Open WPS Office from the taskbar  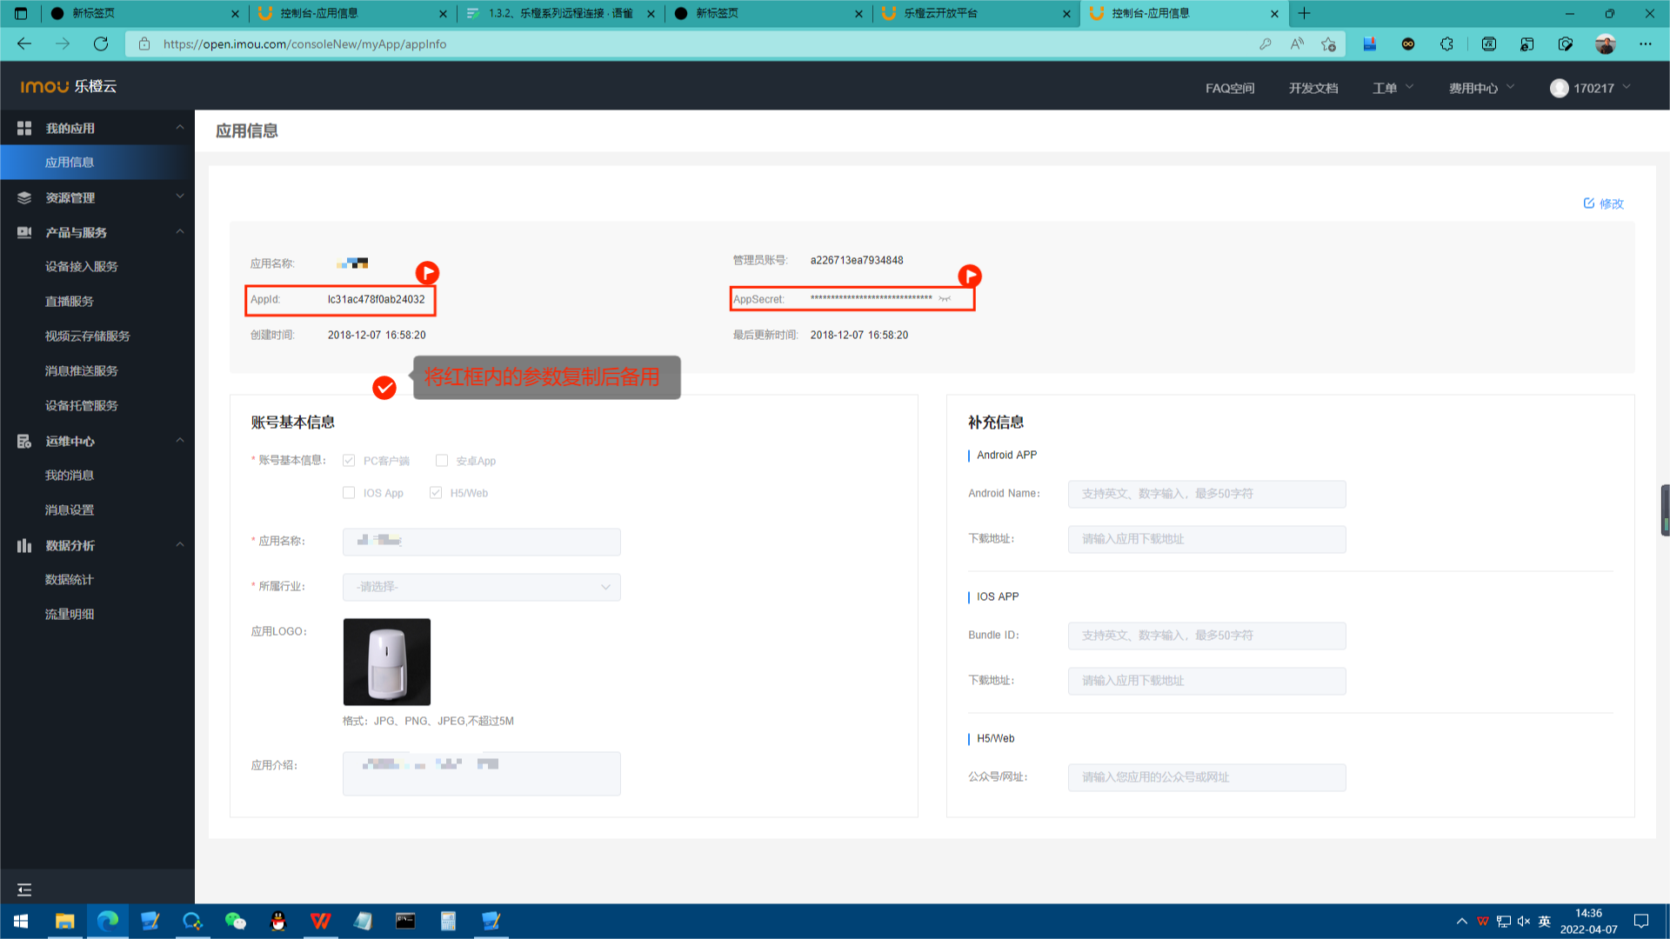point(321,921)
